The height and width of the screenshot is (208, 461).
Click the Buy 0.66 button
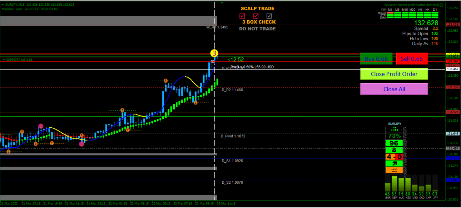pyautogui.click(x=376, y=59)
